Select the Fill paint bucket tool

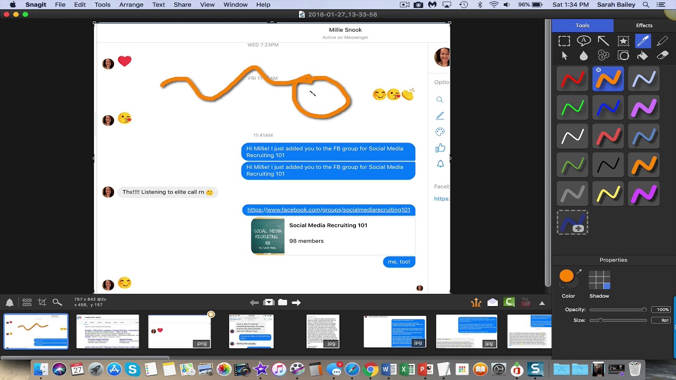tap(643, 55)
